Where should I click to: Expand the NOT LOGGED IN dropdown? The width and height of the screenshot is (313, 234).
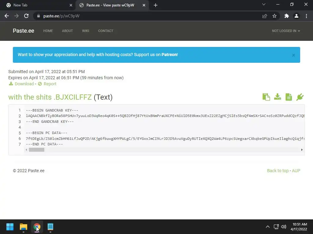pos(286,31)
